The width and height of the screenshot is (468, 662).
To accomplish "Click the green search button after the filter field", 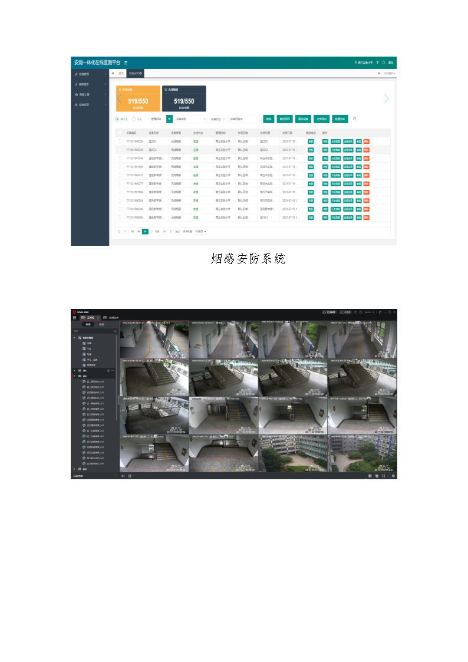I will click(269, 118).
